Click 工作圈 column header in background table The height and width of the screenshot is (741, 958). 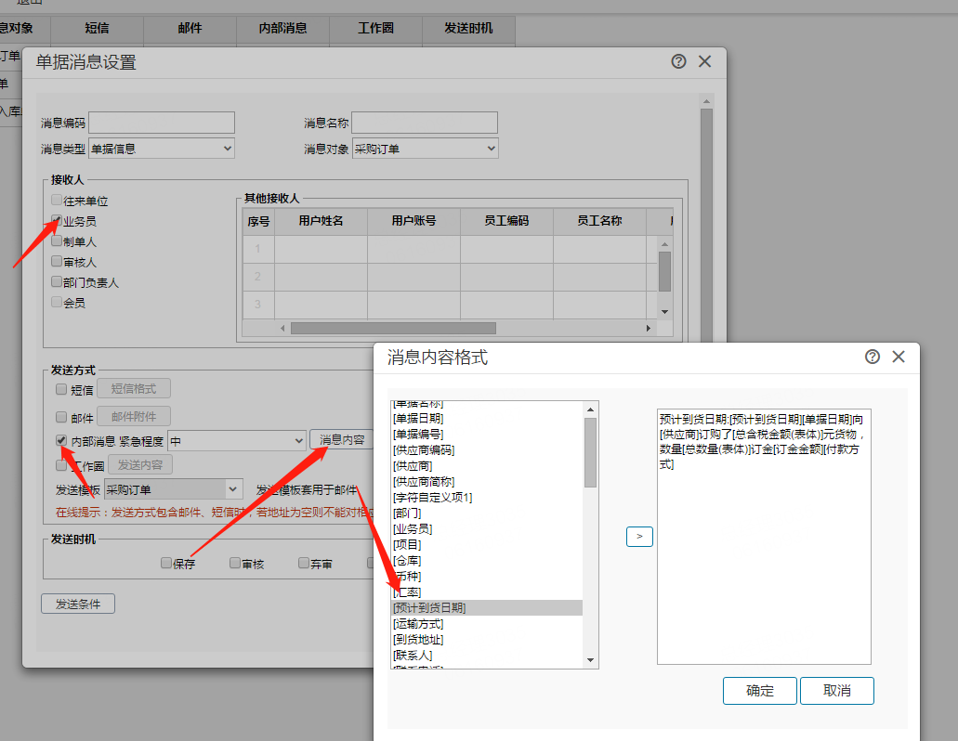(x=375, y=28)
